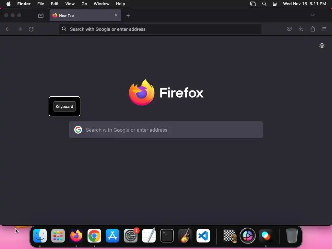Go forward using the forward arrow

(x=19, y=29)
